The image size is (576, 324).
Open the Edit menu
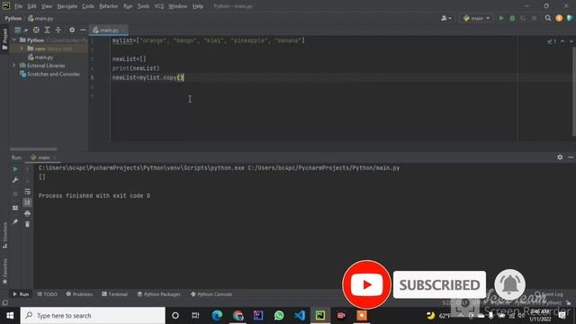[x=32, y=6]
